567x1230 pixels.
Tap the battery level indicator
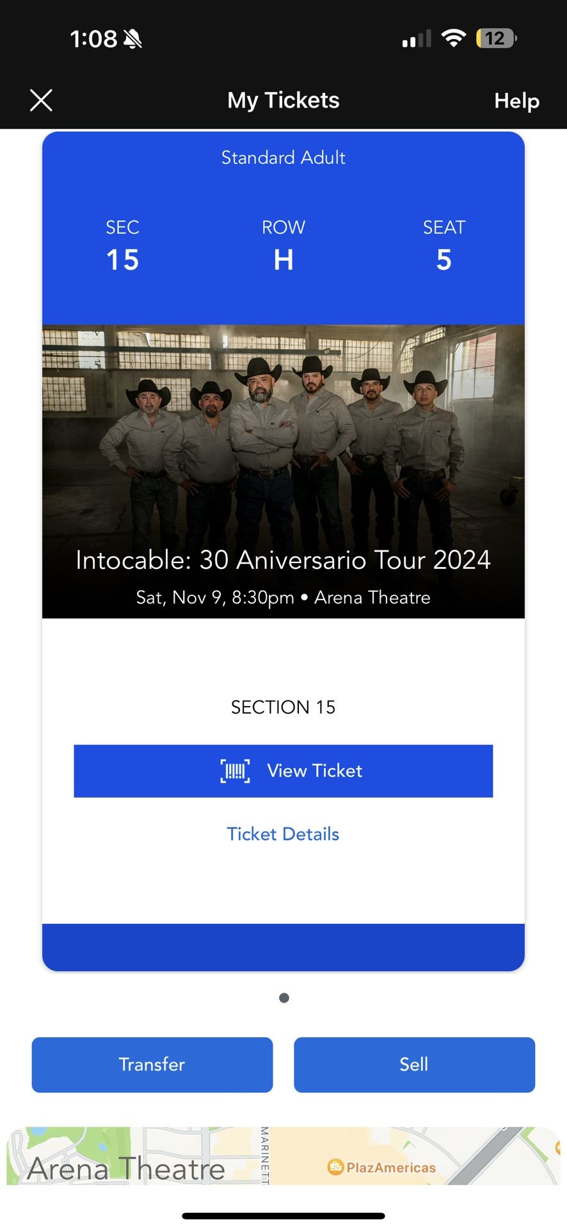pos(496,38)
